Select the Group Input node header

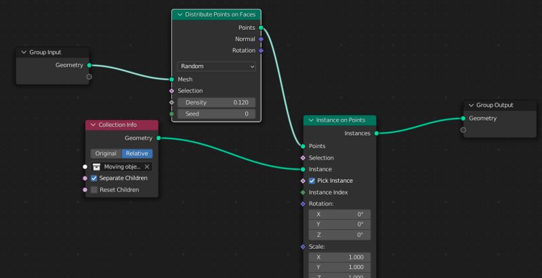pos(53,53)
